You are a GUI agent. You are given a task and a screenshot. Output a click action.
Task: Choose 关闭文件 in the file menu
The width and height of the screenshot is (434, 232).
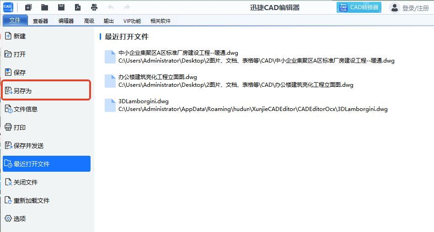[x=47, y=182]
